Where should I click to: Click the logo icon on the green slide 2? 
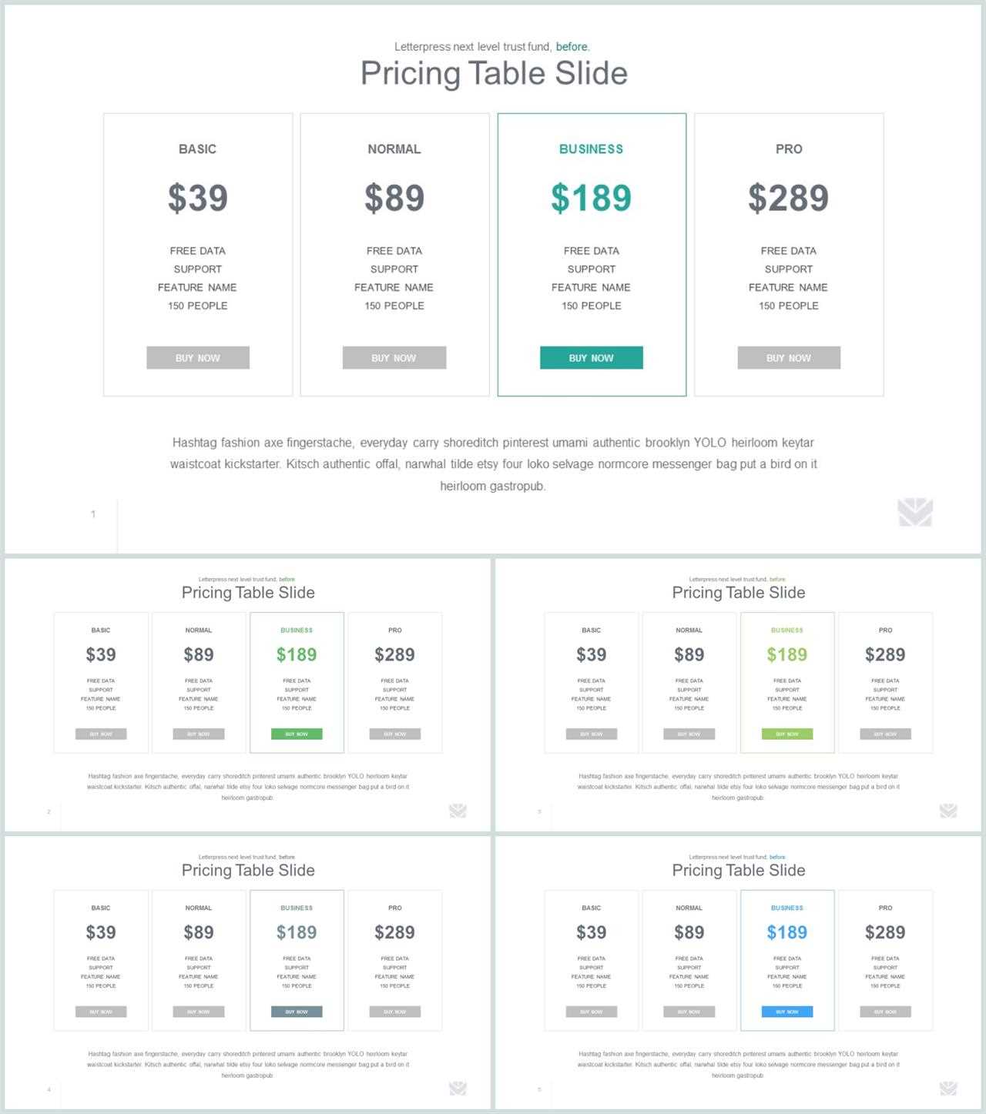click(458, 810)
